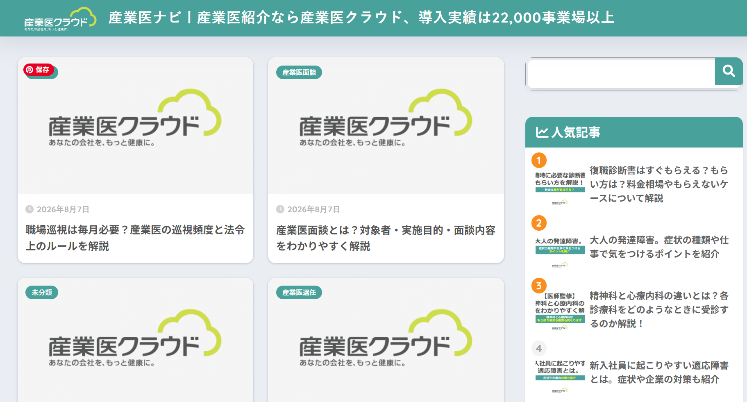Screen dimensions: 747x402
Task: Select the 未分類 category tag
Action: [x=42, y=293]
